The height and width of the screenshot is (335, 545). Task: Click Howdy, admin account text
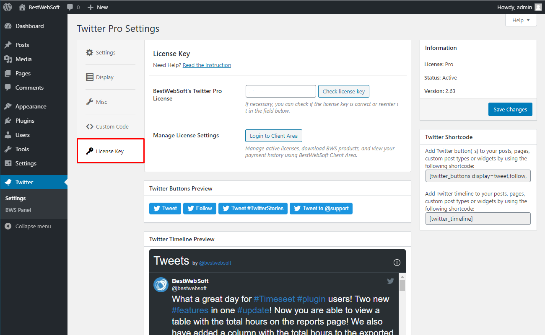(x=514, y=7)
